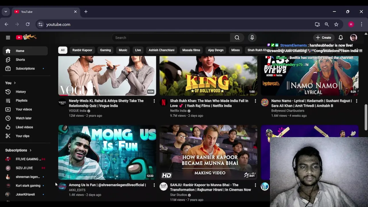Open more options for SANJU video
368x207 pixels.
point(255,185)
